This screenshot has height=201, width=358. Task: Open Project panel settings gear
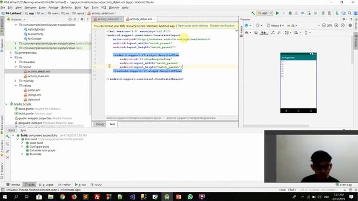(x=82, y=20)
